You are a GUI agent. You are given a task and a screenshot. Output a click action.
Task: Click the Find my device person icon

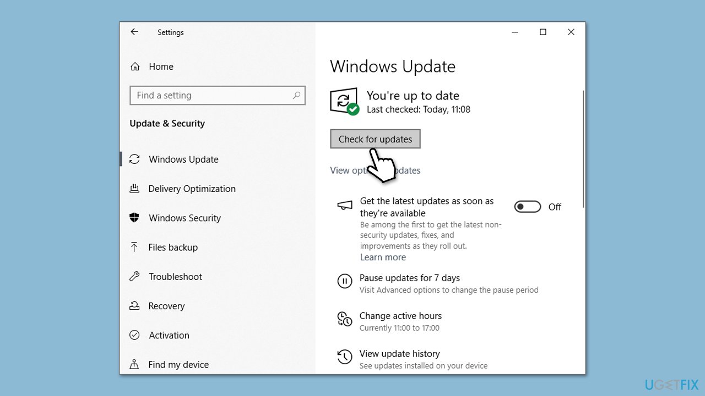click(134, 365)
